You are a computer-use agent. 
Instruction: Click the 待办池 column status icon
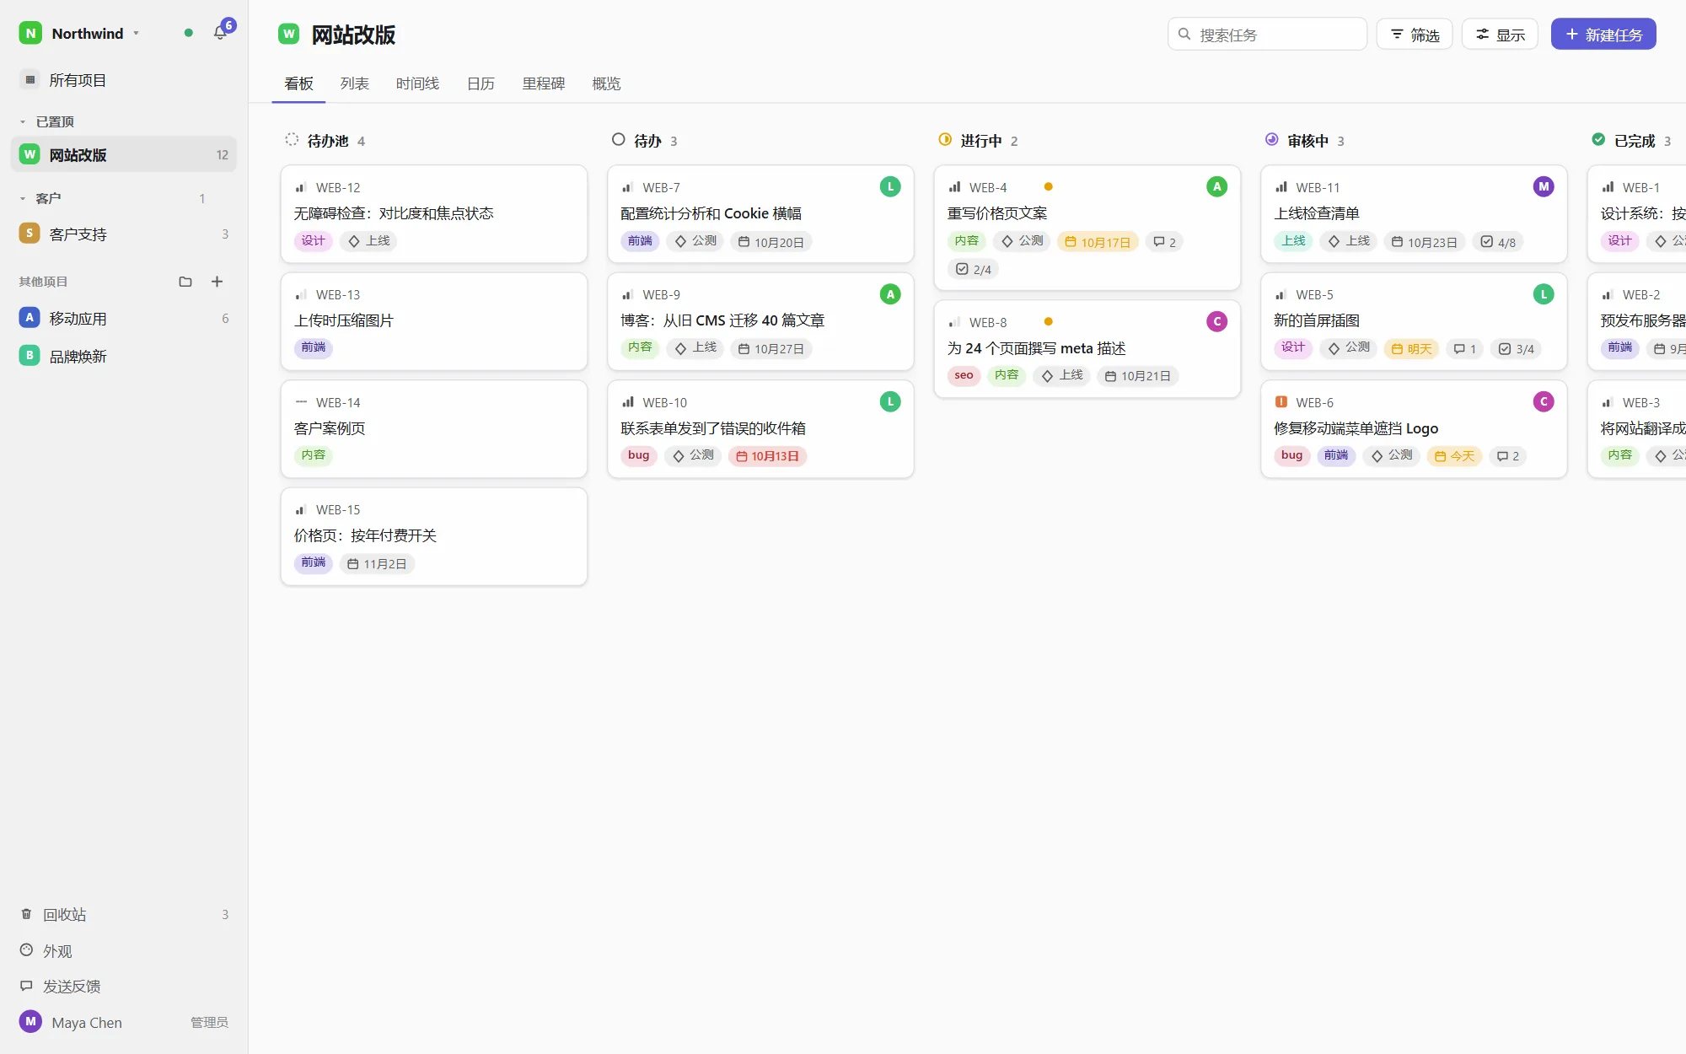tap(292, 140)
